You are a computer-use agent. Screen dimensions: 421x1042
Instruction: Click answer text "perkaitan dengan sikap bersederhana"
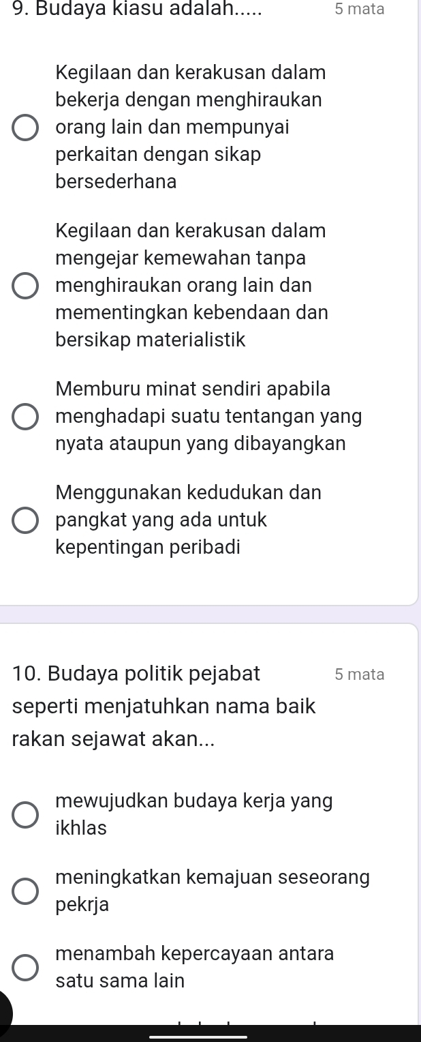click(158, 168)
